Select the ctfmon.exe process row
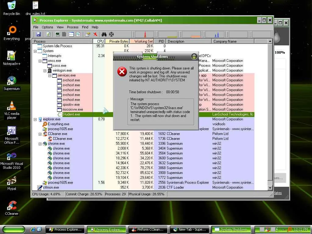The image size is (312, 234). click(x=143, y=187)
